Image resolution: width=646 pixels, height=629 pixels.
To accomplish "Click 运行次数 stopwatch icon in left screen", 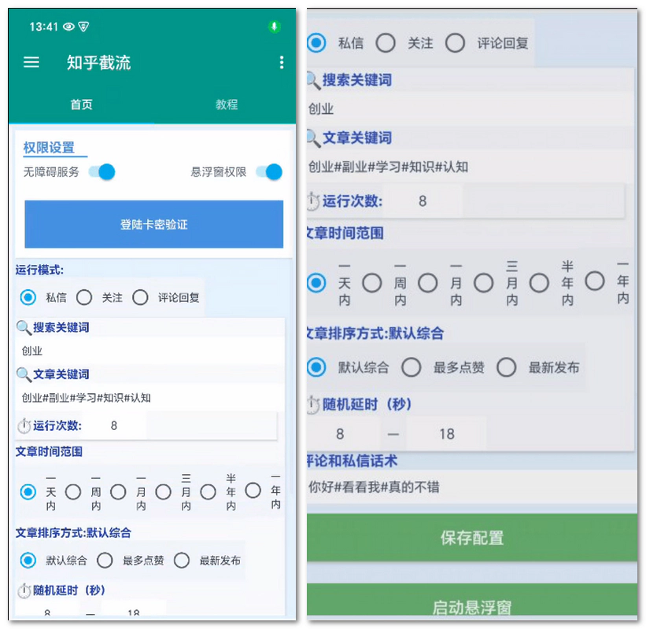I will click(24, 426).
